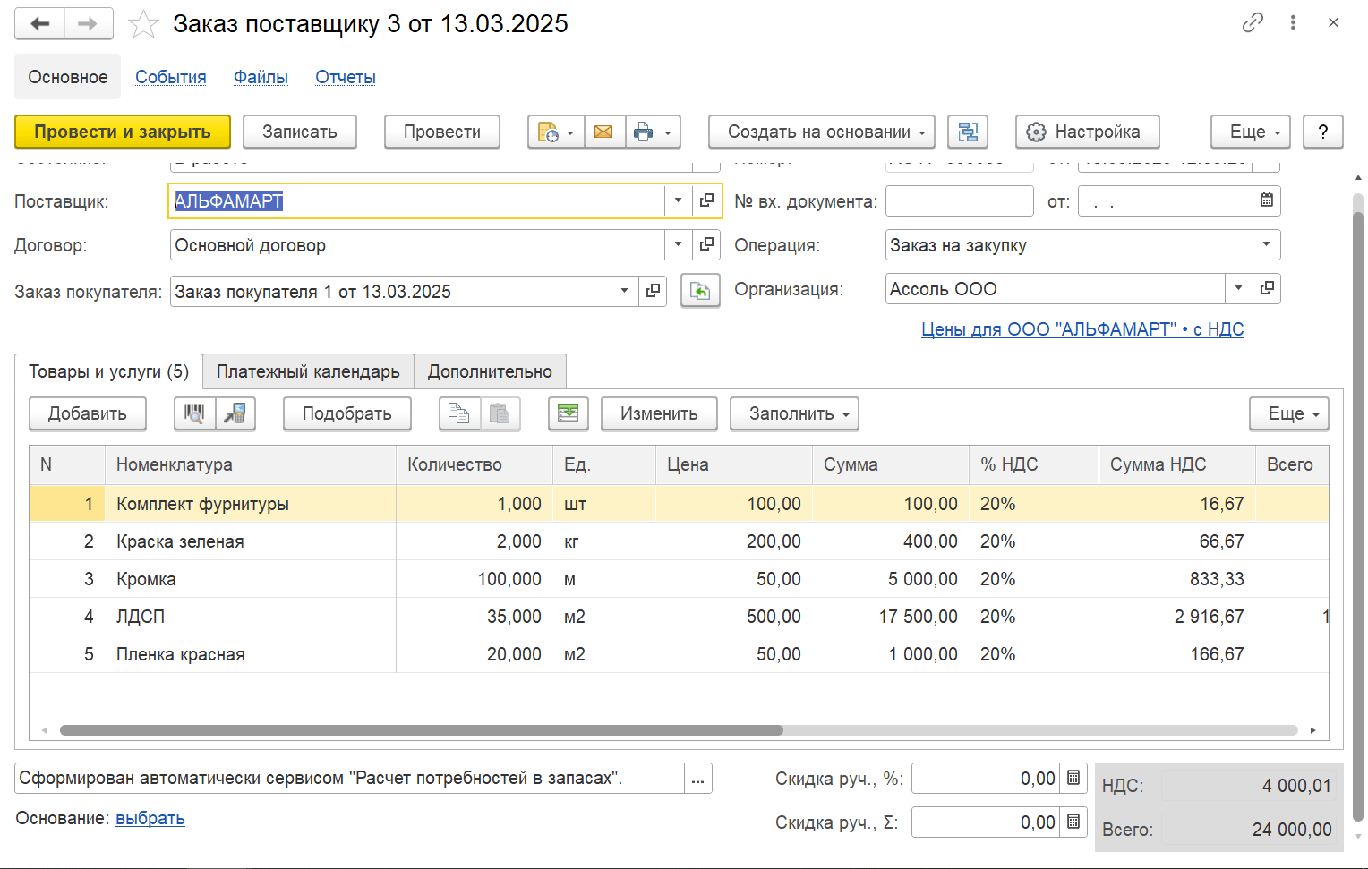Click the выбрать link for Основание

[150, 818]
